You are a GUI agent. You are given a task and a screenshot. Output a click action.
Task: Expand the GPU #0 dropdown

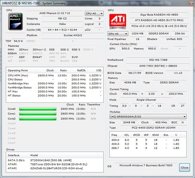tap(118, 34)
